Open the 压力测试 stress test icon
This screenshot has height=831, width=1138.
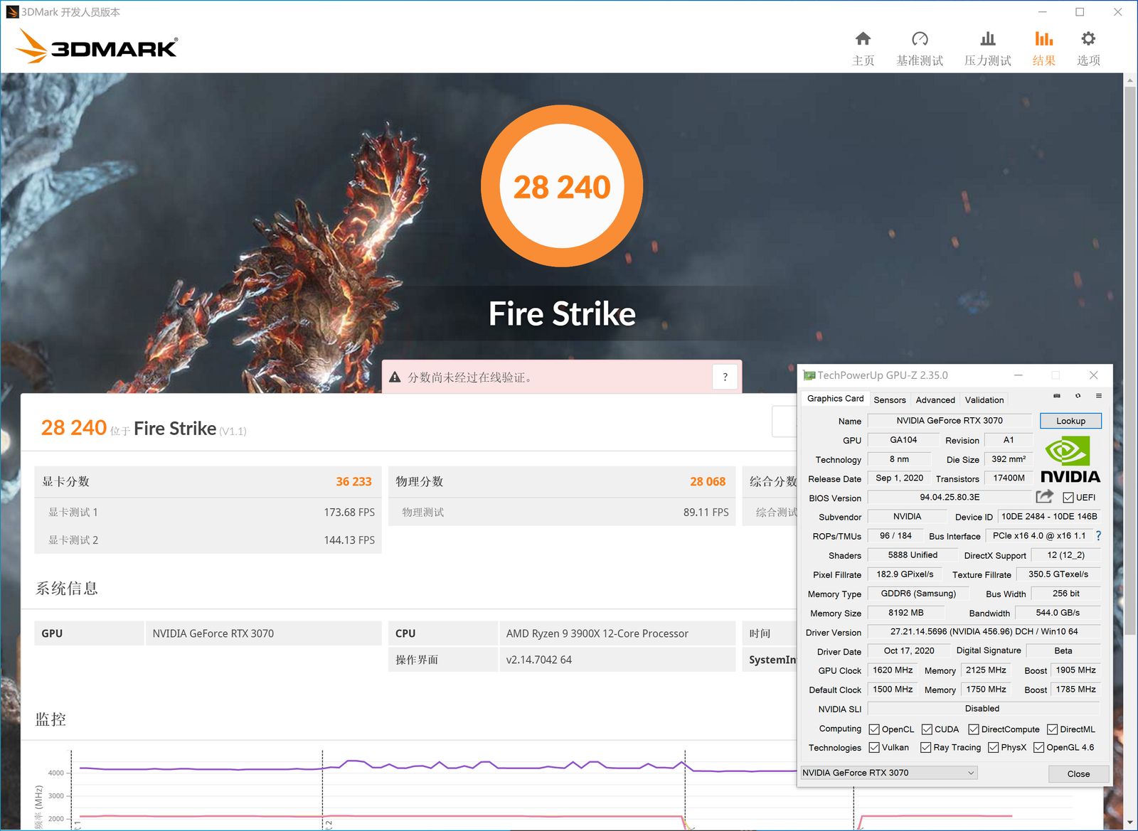(x=988, y=38)
